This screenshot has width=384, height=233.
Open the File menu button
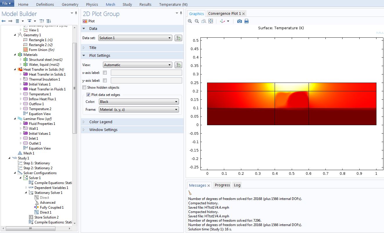coord(7,3)
